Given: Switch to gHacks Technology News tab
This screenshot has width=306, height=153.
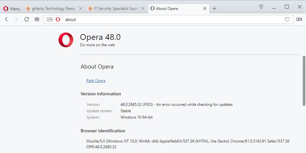Looking at the screenshot, I should (x=54, y=9).
